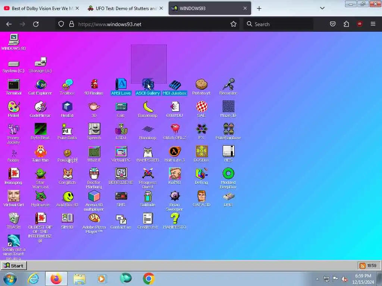382x286 pixels.
Task: Click the windows93.net address bar
Action: tap(147, 24)
